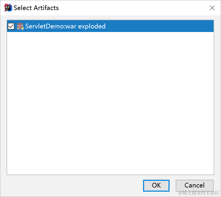Dismiss the dialog with Cancel button
Screen dimensions: 221x197
click(x=195, y=185)
